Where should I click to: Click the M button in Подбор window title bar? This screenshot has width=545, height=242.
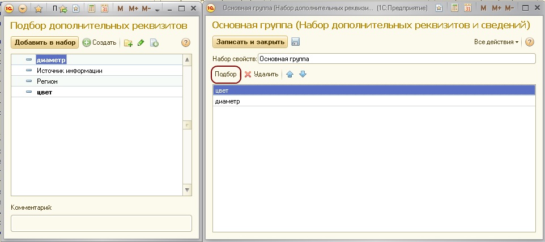coord(120,9)
